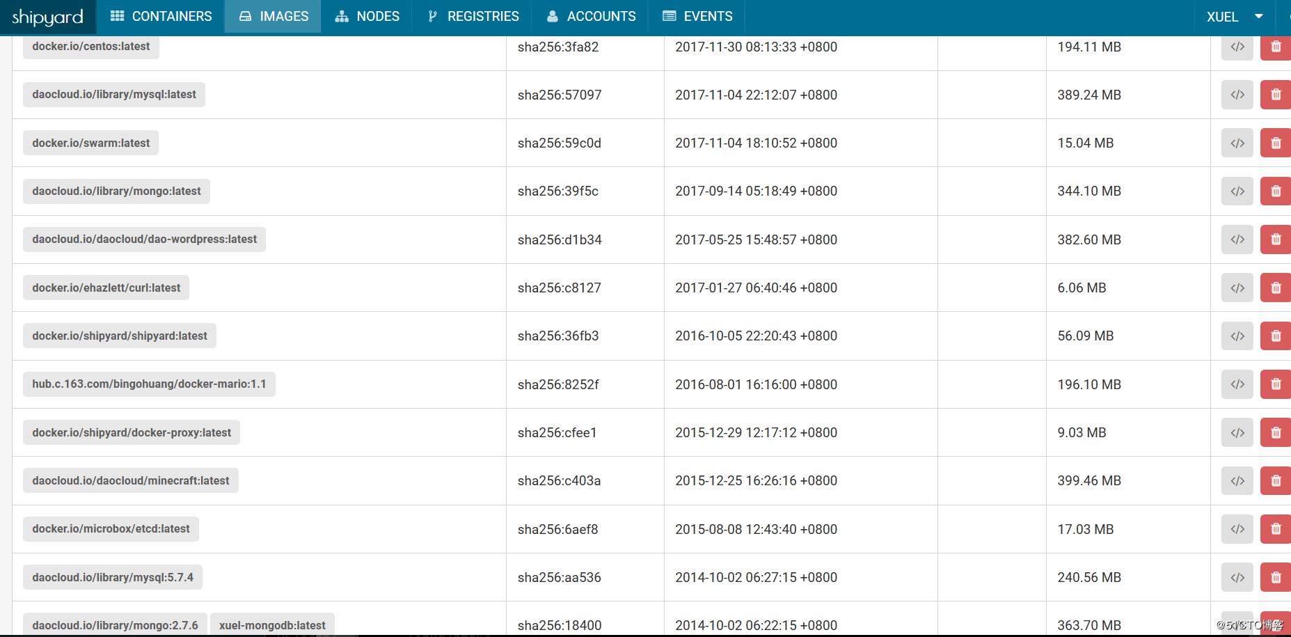Click image ID sha256:d1b34
Screen dimensions: 1291x637
(560, 239)
